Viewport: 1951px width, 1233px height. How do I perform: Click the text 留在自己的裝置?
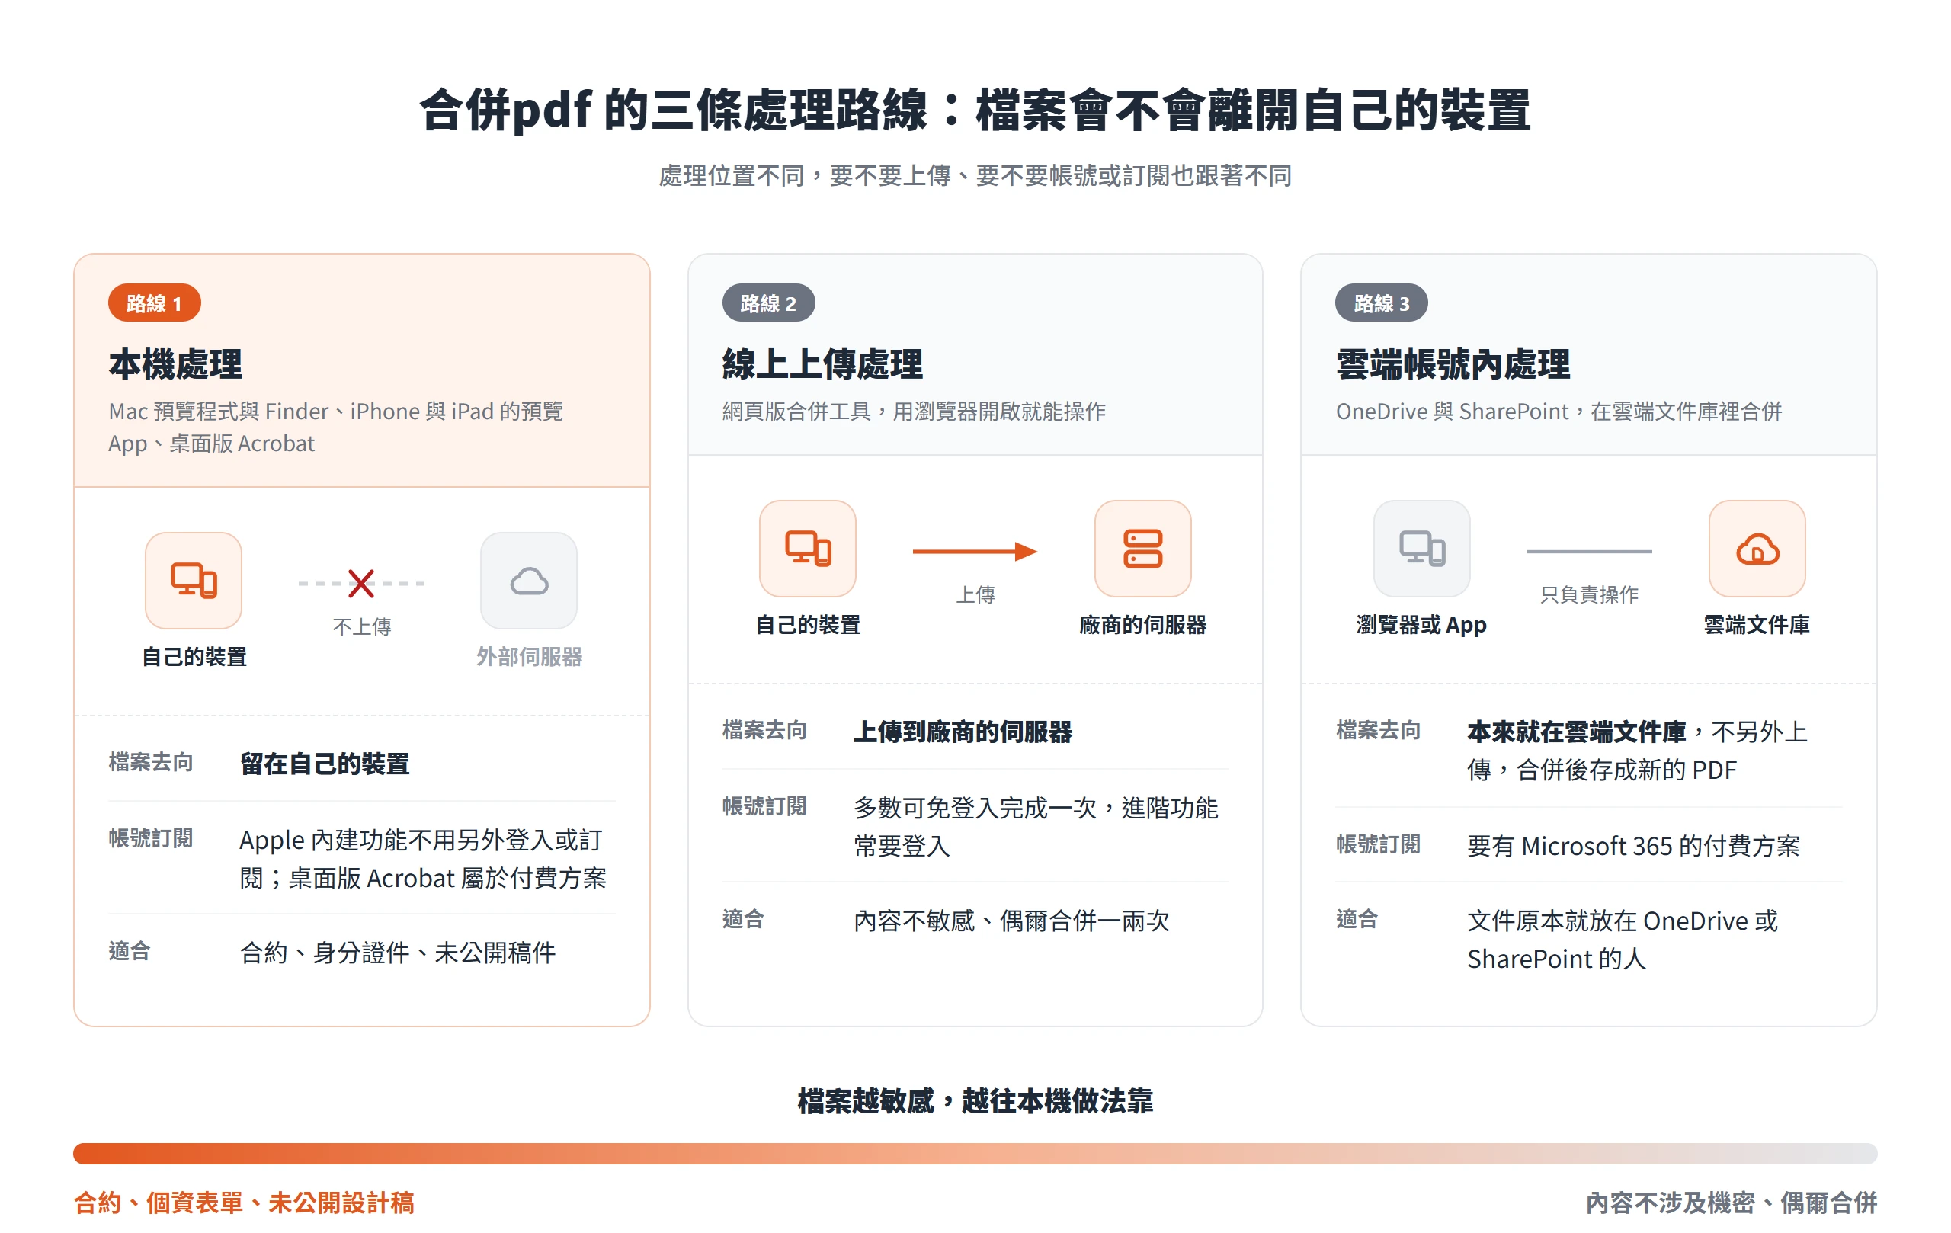point(325,763)
